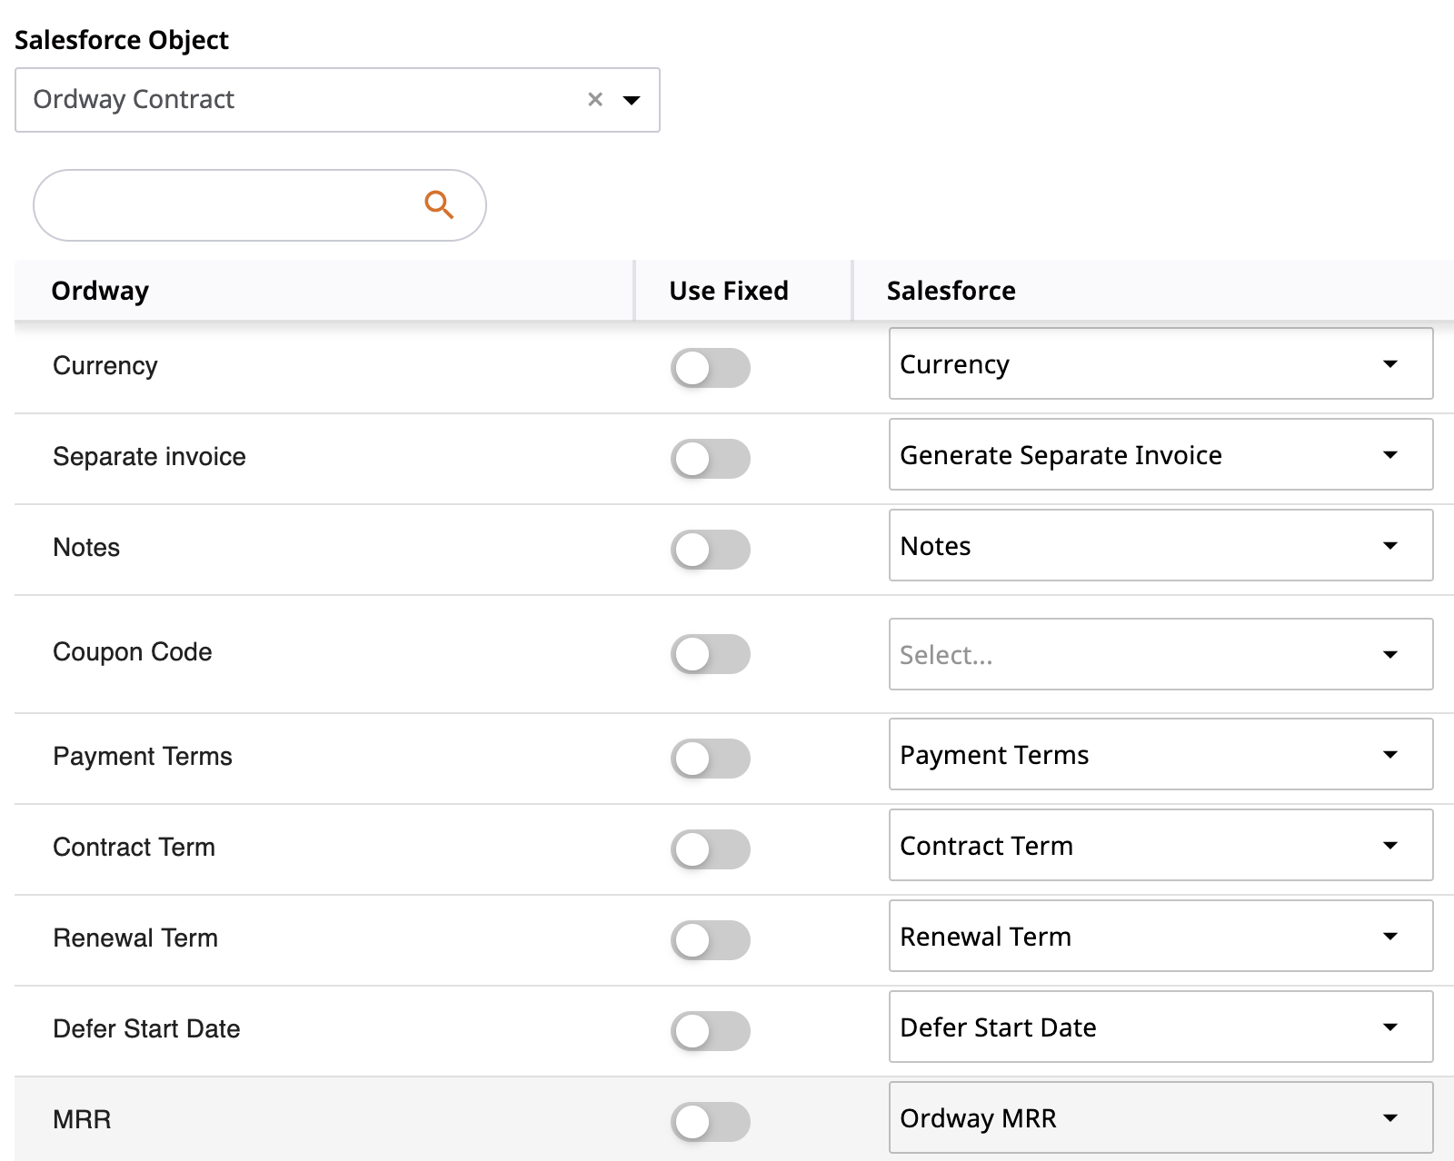Toggle Use Fixed for Defer Start Date
The image size is (1454, 1161).
click(711, 1031)
